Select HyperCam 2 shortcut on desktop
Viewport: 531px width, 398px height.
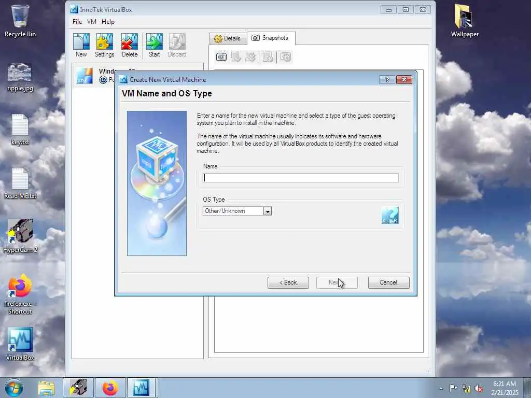click(x=20, y=236)
